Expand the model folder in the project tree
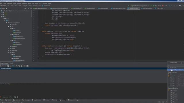This screenshot has width=184, height=103. (x=8, y=48)
